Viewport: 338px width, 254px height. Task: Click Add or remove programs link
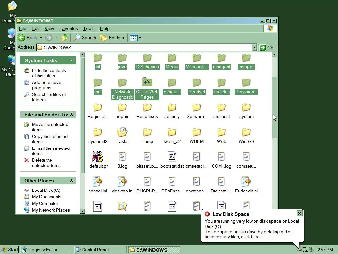(x=47, y=85)
